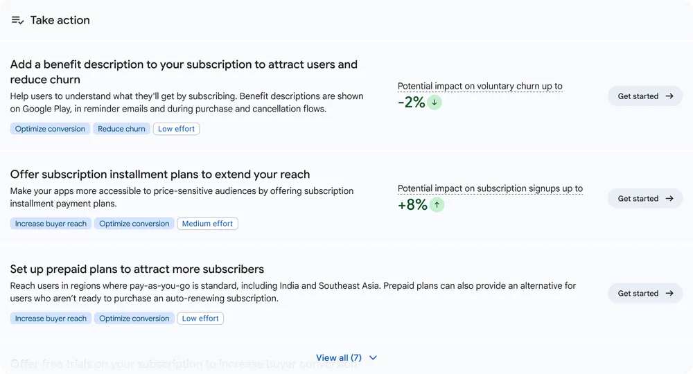Get started with prepaid plans setup
The width and height of the screenshot is (693, 374).
pos(645,294)
